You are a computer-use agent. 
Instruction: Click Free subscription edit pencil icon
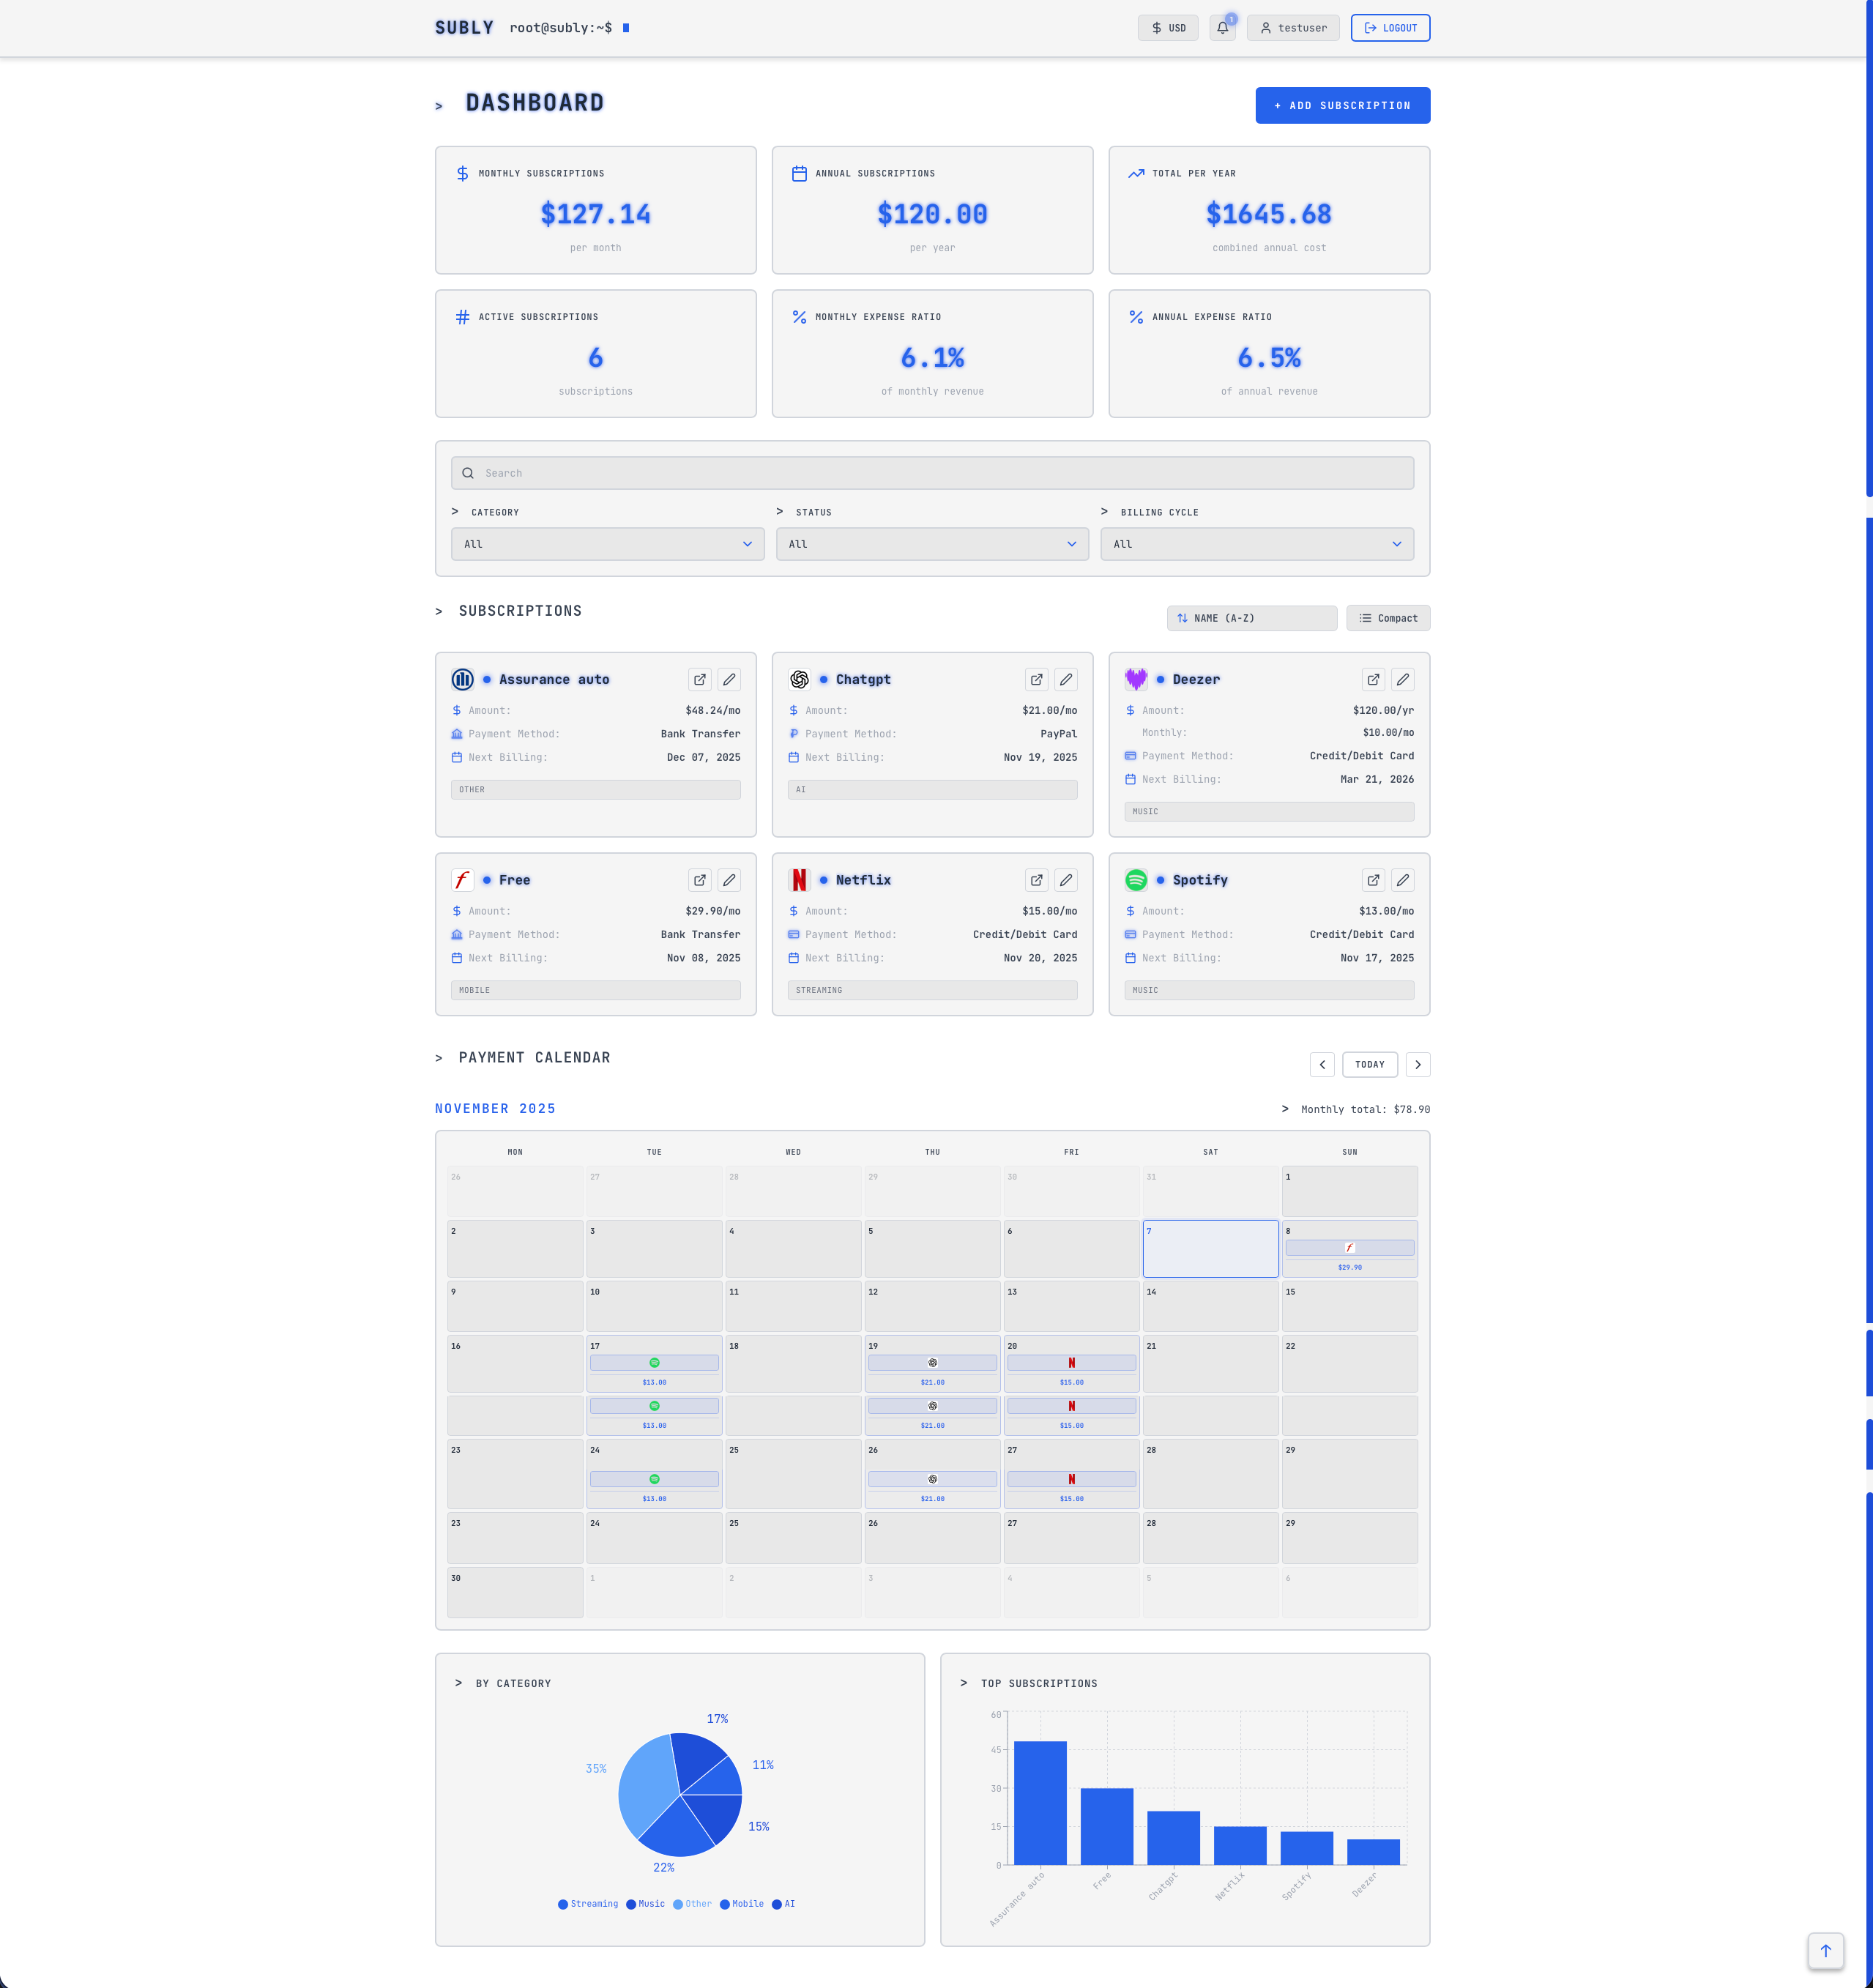729,880
